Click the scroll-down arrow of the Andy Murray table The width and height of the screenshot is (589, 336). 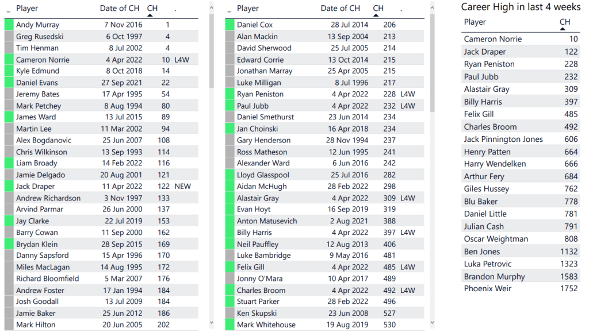(213, 323)
